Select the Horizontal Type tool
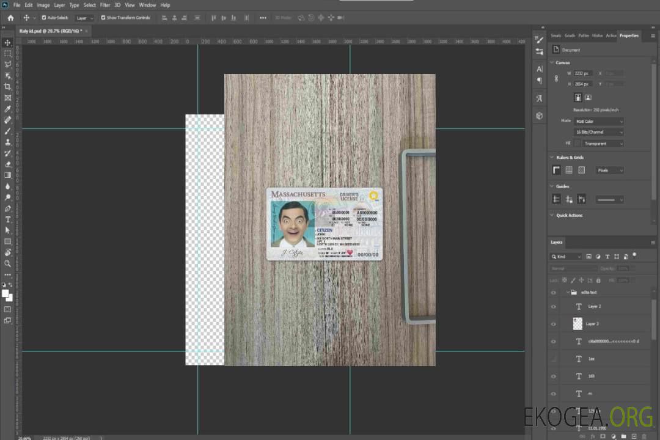Image resolution: width=660 pixels, height=440 pixels. (8, 219)
